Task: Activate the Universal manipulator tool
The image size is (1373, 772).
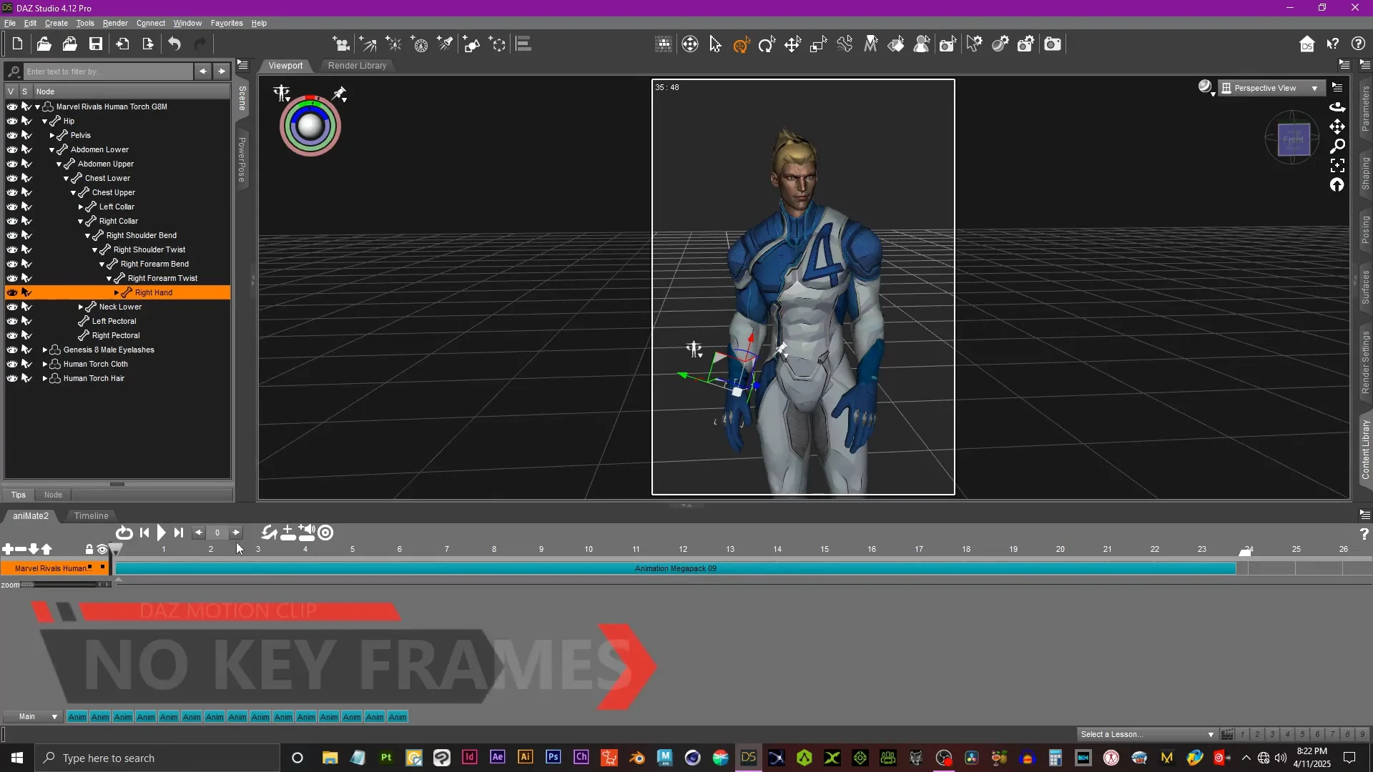Action: click(x=741, y=44)
